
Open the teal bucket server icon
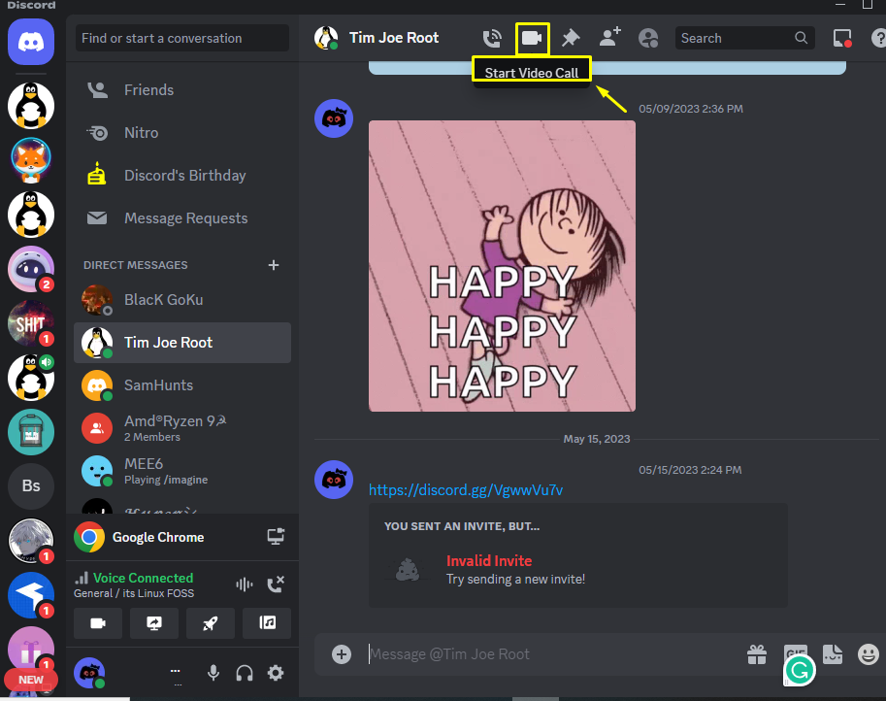[x=31, y=432]
